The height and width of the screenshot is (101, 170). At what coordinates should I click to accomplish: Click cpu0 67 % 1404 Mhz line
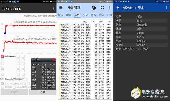[44, 69]
